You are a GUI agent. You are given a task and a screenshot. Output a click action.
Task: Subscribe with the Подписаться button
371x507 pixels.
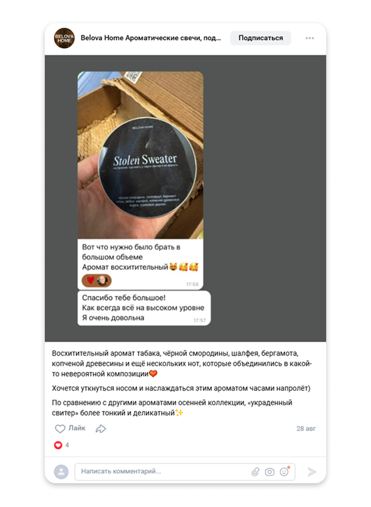pyautogui.click(x=260, y=38)
